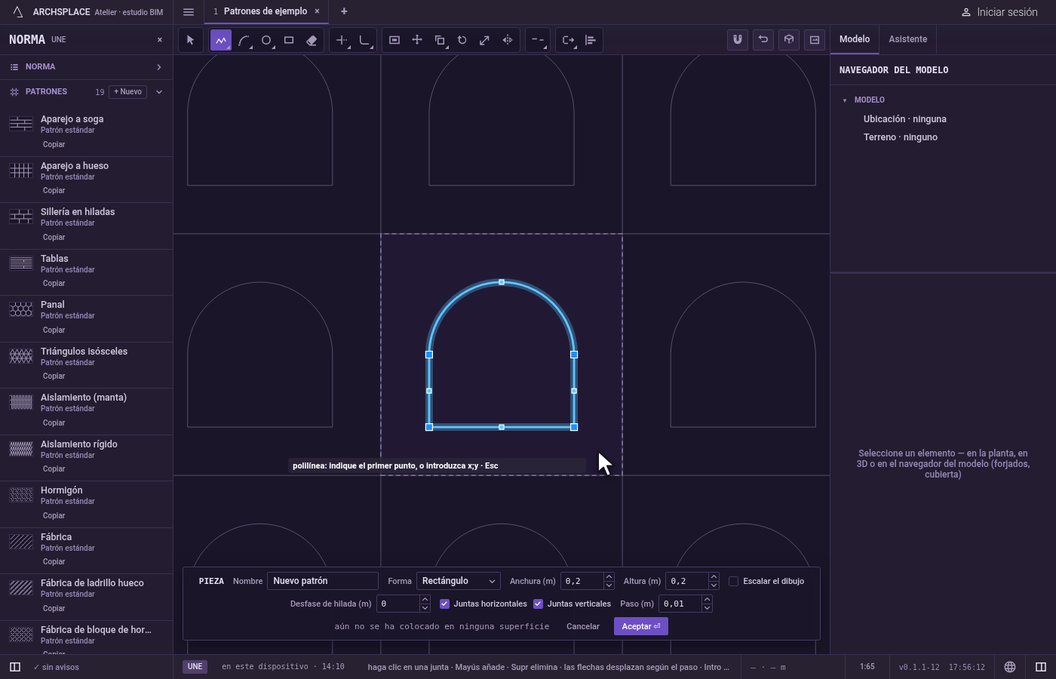The width and height of the screenshot is (1056, 679).
Task: Click the move tool in the toolbar
Action: click(x=417, y=40)
